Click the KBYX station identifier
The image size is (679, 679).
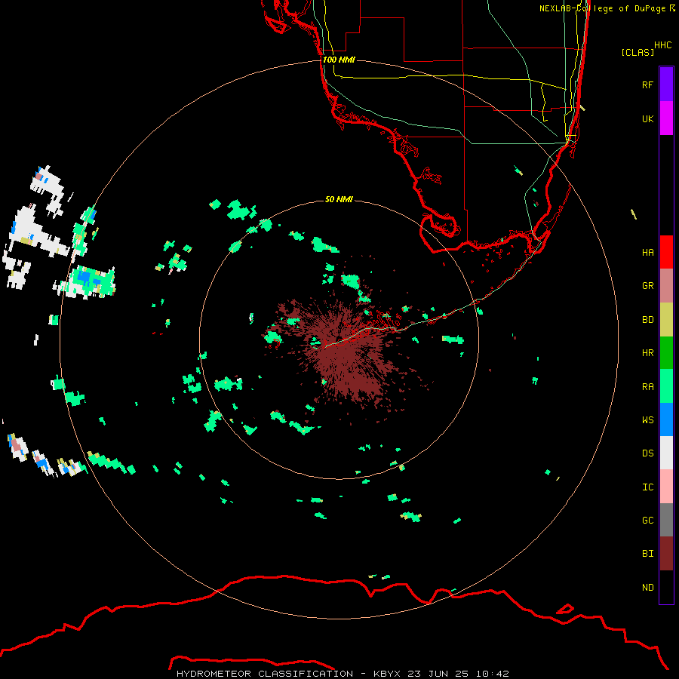tap(387, 674)
